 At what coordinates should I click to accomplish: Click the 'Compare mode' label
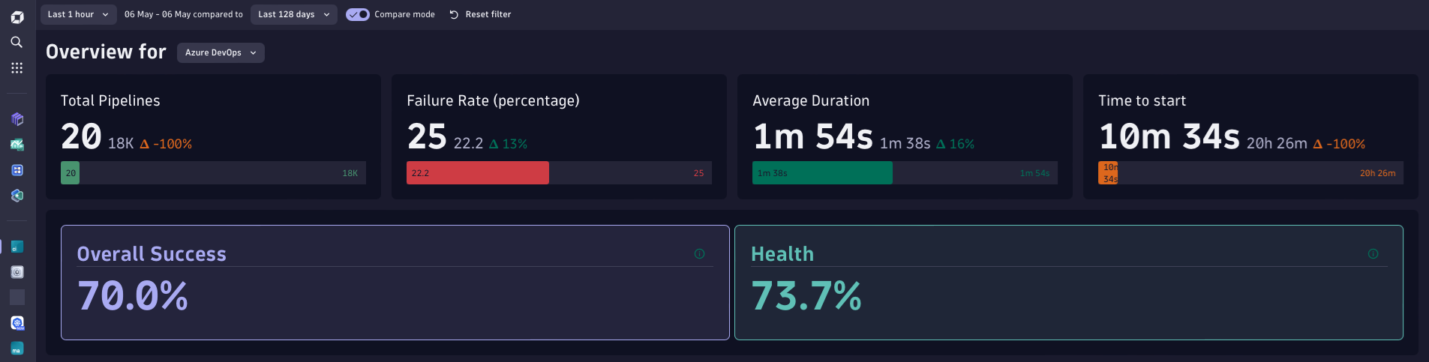(404, 14)
